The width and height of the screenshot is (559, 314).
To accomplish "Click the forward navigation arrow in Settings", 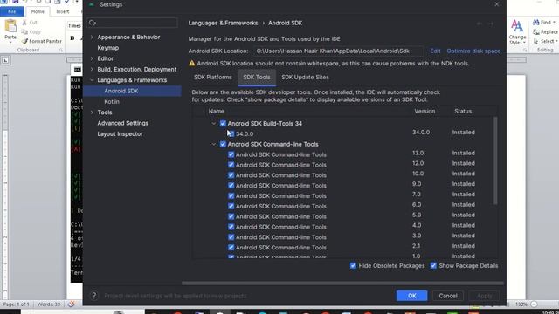I will point(491,24).
